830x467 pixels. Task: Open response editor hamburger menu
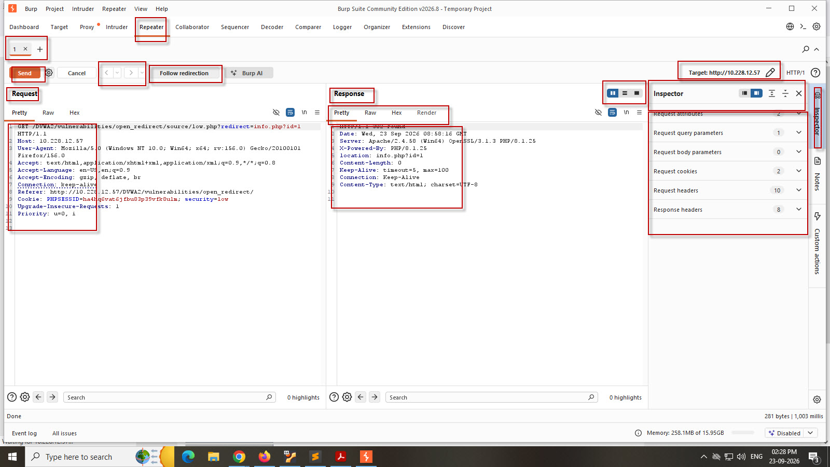pyautogui.click(x=639, y=112)
